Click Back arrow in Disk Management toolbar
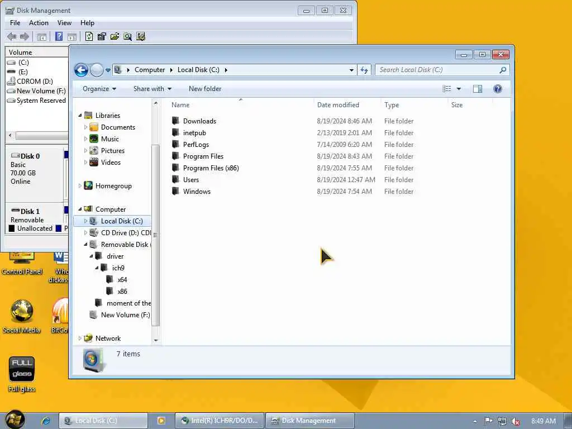572x429 pixels. 12,36
